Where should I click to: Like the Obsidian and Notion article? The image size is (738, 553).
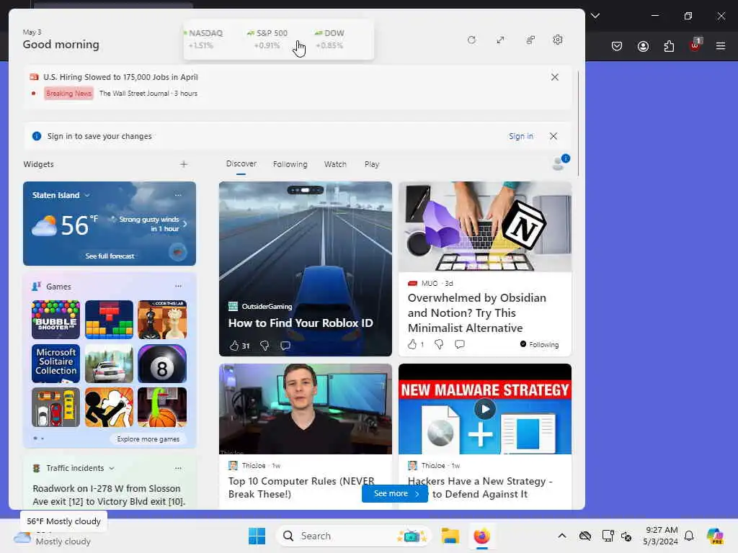click(412, 344)
